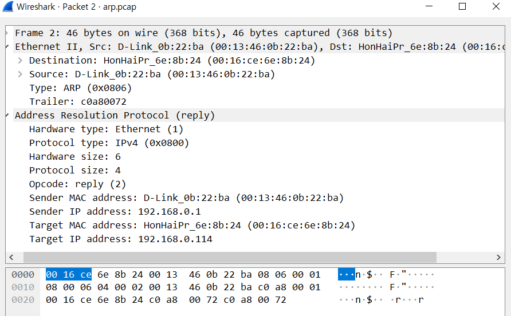The width and height of the screenshot is (511, 316).
Task: Collapse the Ethernet II section
Action: [7, 46]
